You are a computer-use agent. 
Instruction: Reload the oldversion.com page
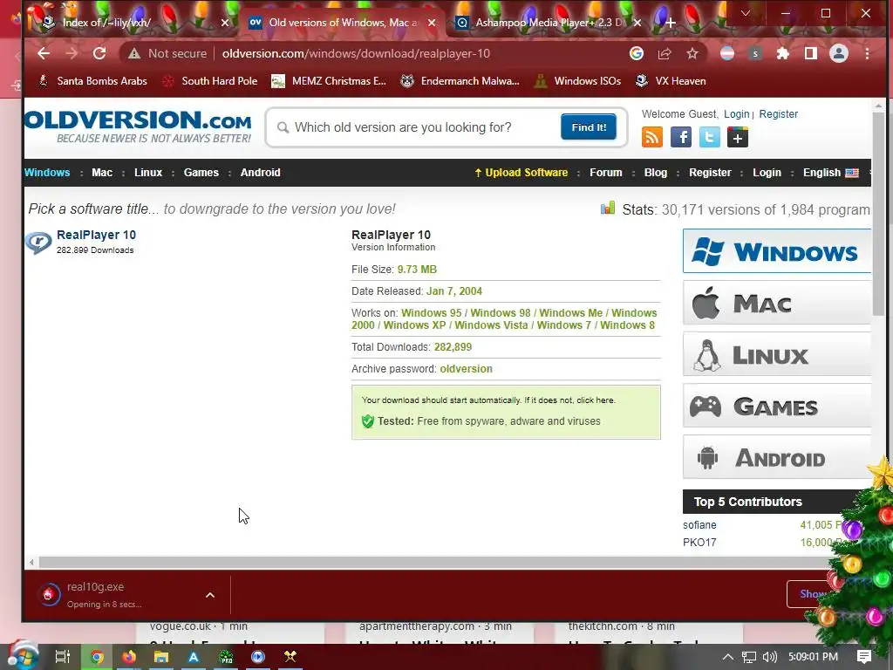pos(99,53)
